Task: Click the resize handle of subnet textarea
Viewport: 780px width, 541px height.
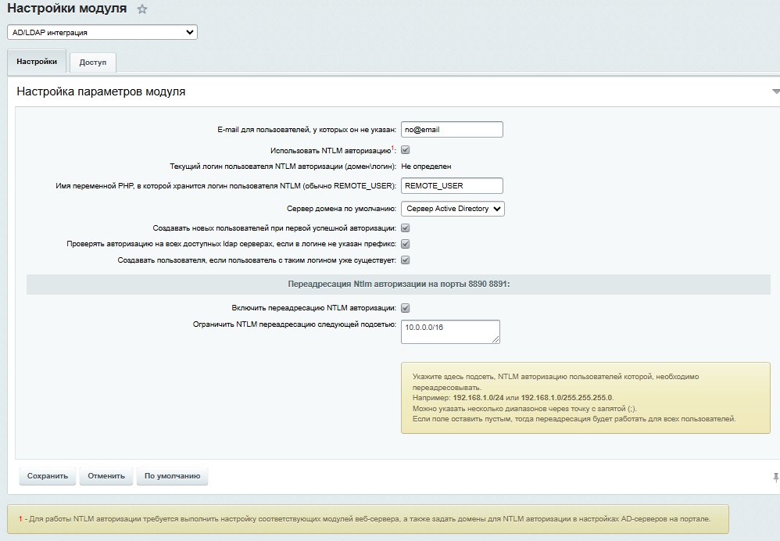Action: click(496, 339)
